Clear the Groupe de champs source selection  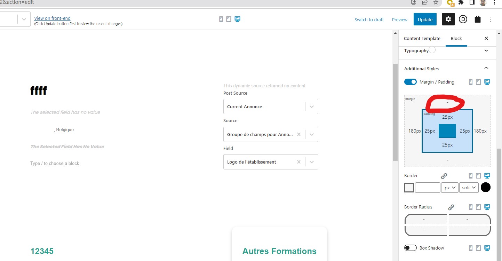(298, 134)
